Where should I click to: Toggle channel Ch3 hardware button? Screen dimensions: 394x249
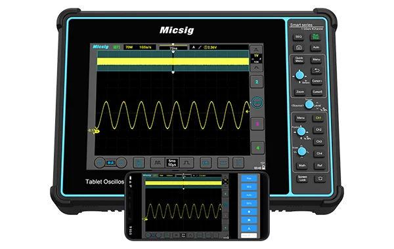[319, 142]
